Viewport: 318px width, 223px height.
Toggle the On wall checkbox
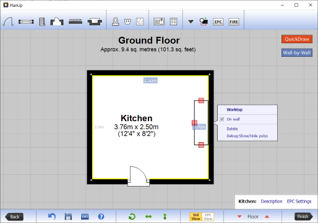pos(222,119)
